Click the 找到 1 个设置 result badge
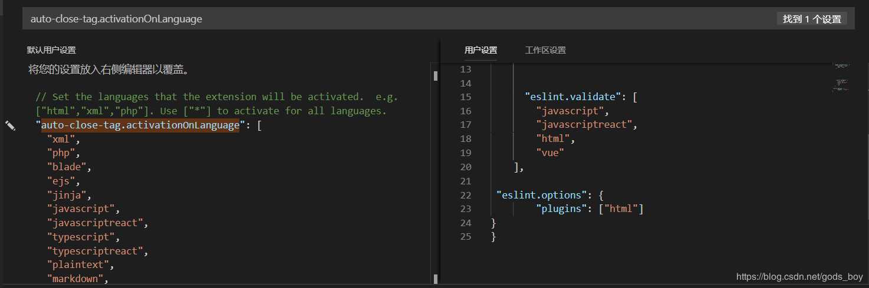 812,19
